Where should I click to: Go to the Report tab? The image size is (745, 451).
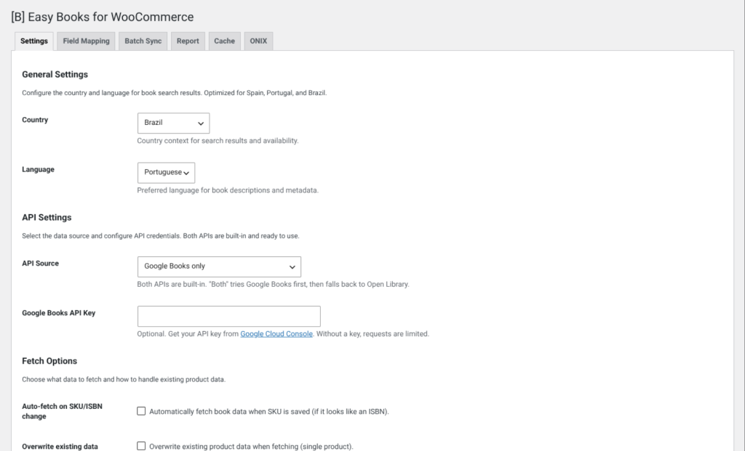188,41
